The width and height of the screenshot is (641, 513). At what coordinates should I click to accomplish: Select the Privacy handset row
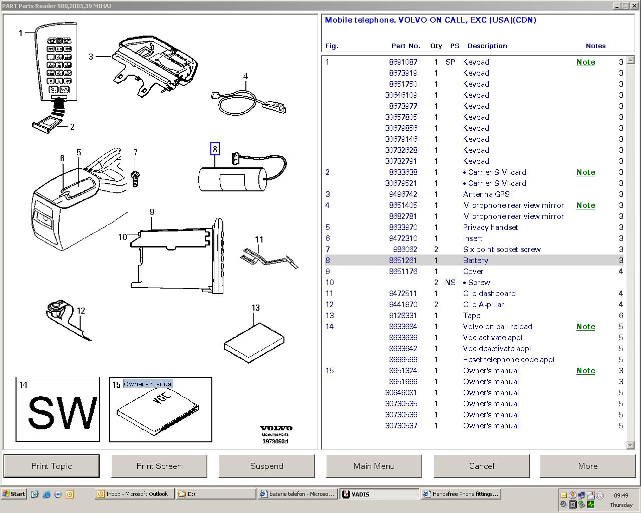(474, 227)
